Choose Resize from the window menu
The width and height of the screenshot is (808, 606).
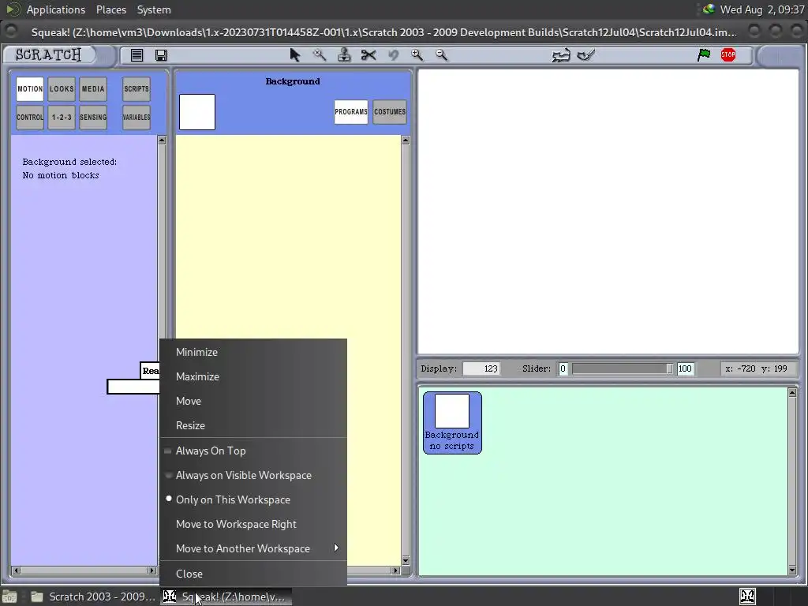click(x=253, y=425)
